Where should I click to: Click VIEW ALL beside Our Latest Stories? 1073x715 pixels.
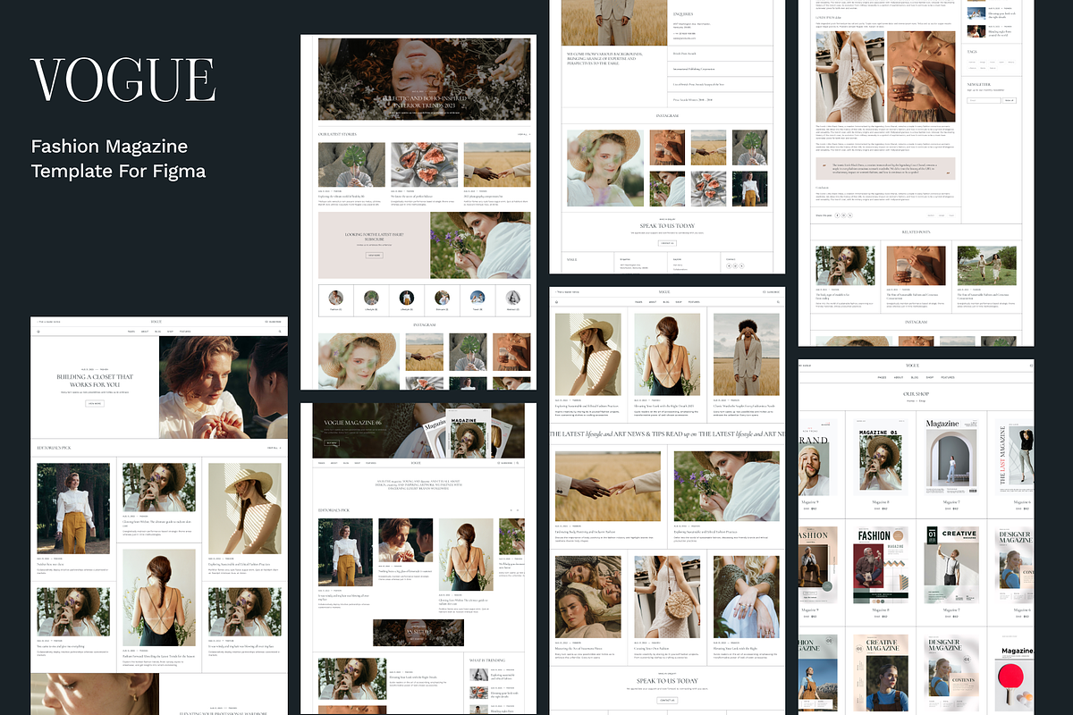pos(524,134)
